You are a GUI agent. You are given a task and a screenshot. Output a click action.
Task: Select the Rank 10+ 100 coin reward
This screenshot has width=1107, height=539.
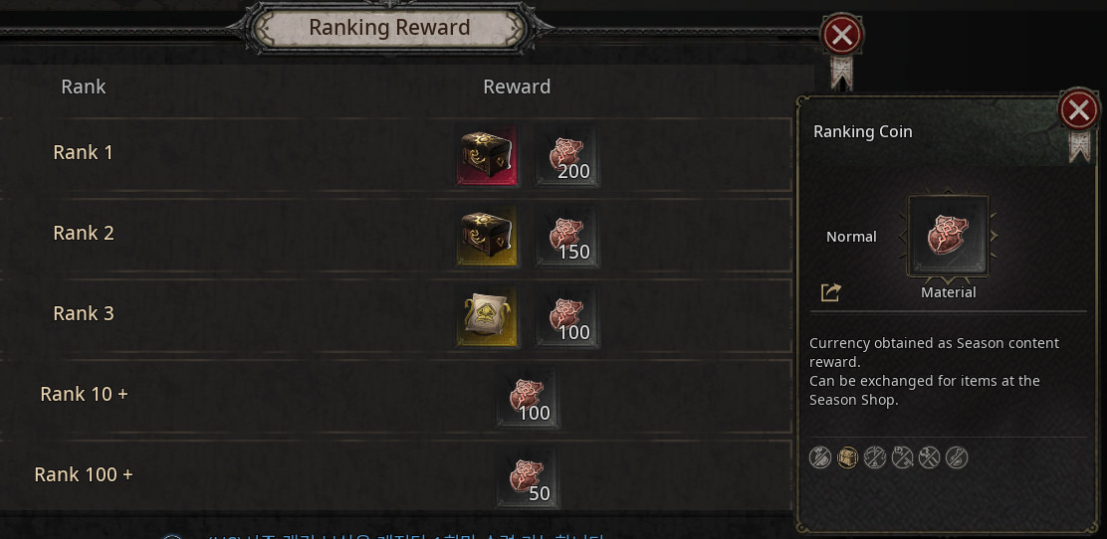point(528,397)
